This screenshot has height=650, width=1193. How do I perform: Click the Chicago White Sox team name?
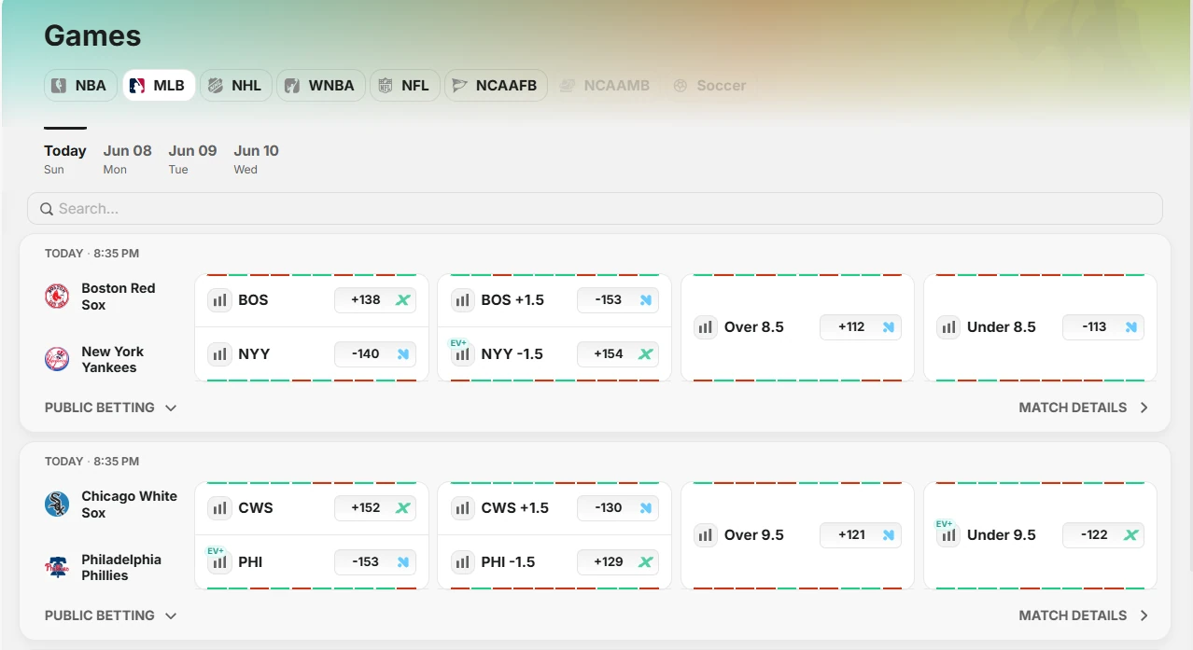click(129, 505)
